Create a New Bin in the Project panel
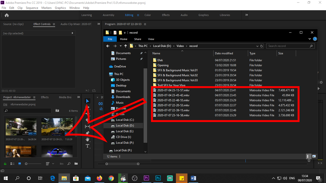Viewport: 326px width, 183px height. 76,164
